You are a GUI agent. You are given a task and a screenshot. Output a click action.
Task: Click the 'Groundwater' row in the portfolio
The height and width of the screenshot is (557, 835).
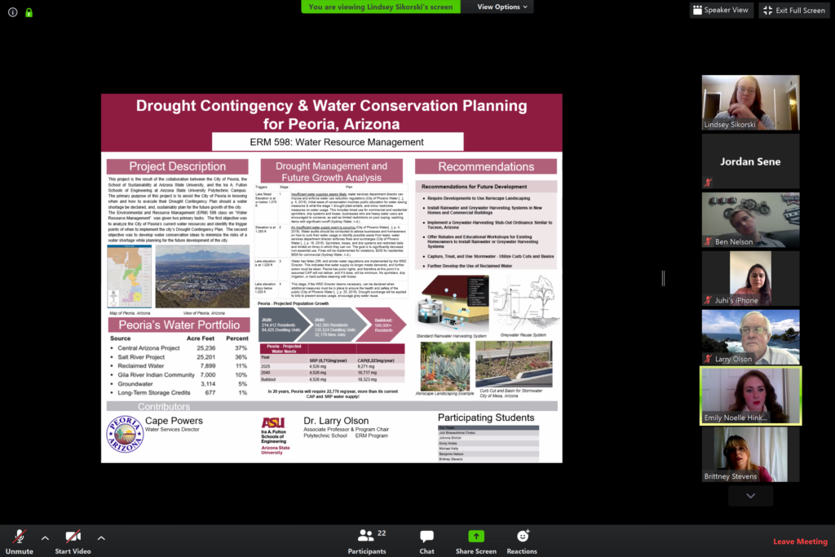click(179, 383)
